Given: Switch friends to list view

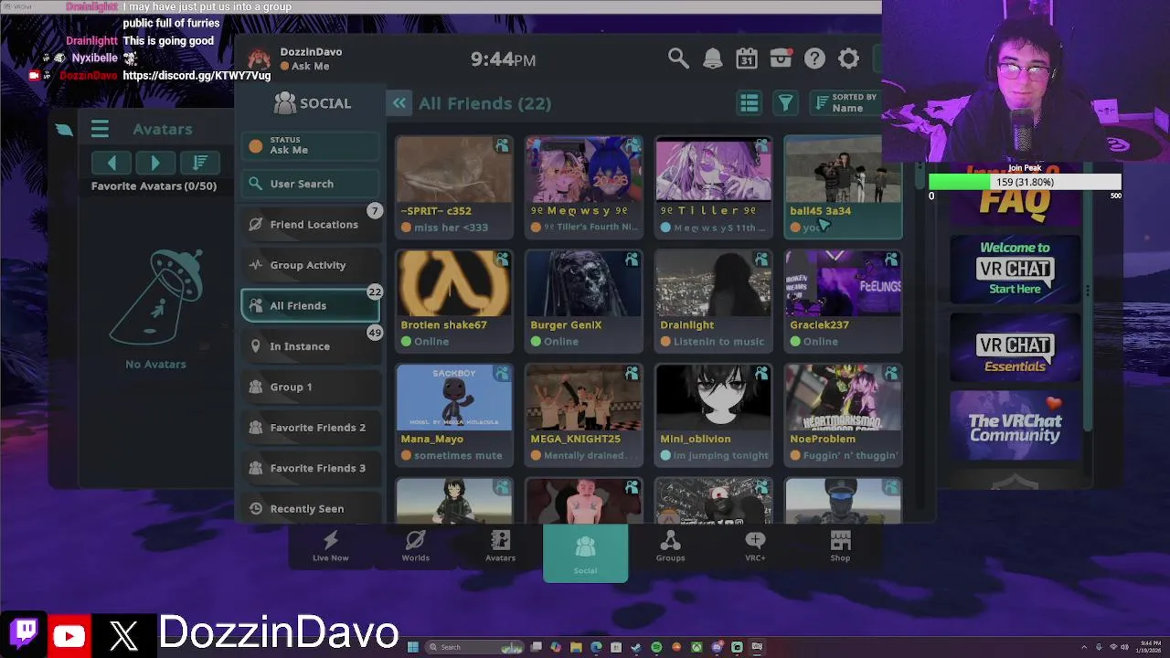Looking at the screenshot, I should point(750,103).
